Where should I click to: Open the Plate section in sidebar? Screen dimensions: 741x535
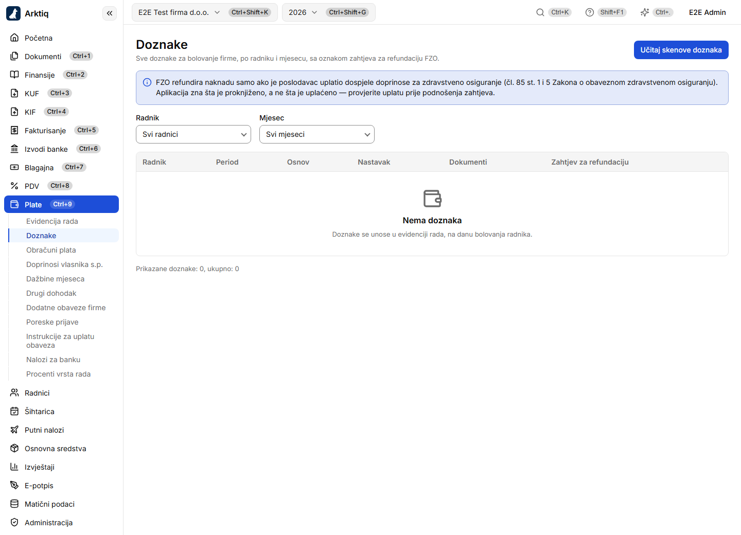point(61,204)
